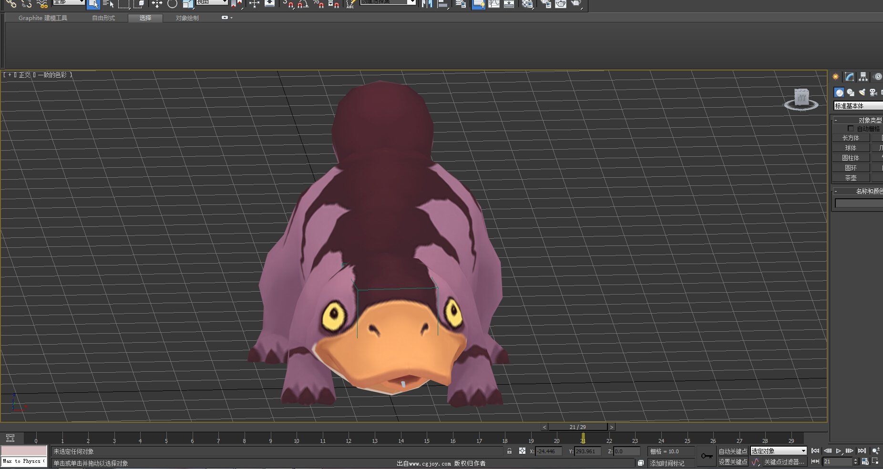
Task: Open the Hierarchy command panel tab
Action: [x=863, y=77]
